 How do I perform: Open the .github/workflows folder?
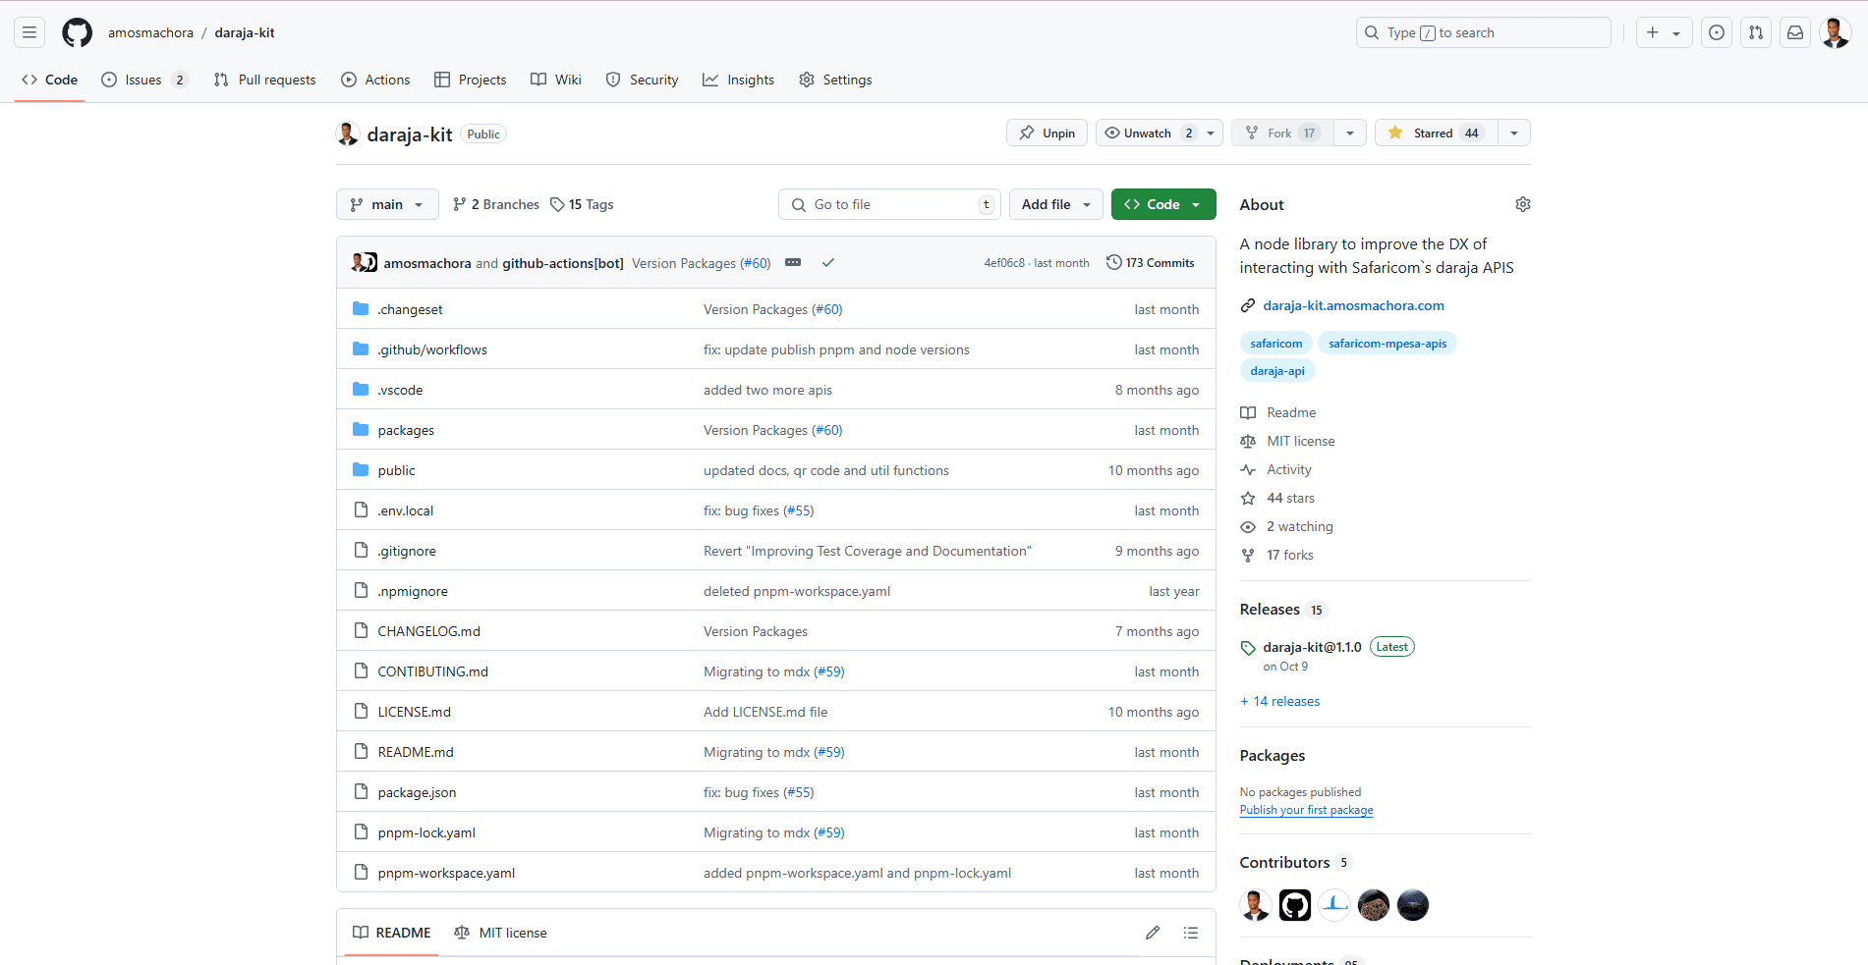432,349
